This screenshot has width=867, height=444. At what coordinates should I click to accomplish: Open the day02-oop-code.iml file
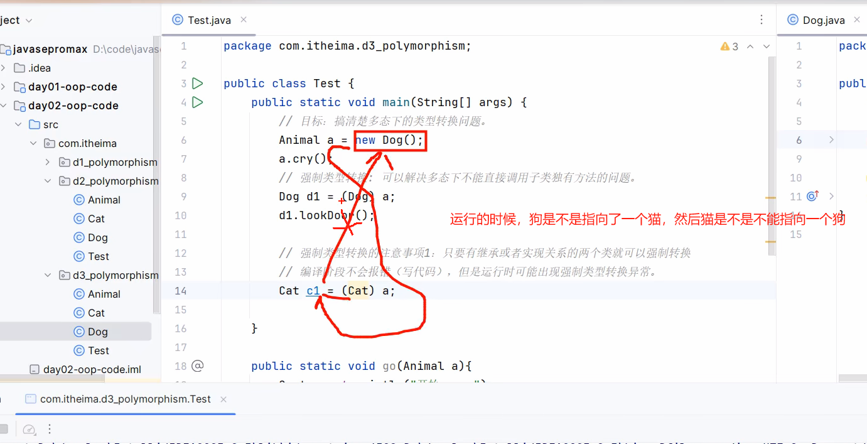(85, 369)
